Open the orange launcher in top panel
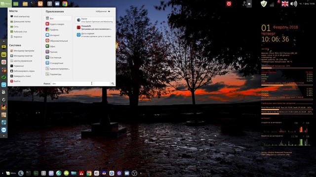This screenshot has width=316, height=177. 40,3
